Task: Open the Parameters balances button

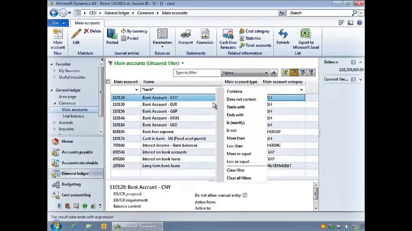Action: click(162, 38)
